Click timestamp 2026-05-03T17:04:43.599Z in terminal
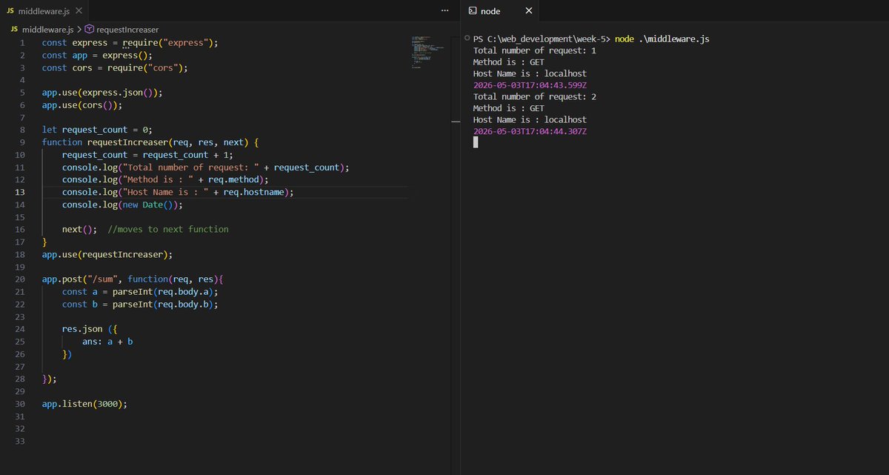Screen dimensions: 889x475 coord(530,85)
